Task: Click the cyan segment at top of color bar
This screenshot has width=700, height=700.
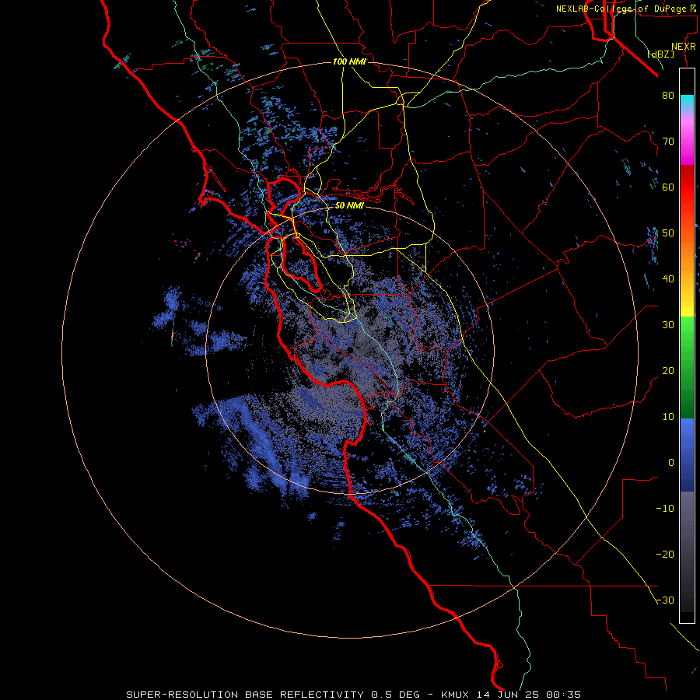Action: point(687,103)
